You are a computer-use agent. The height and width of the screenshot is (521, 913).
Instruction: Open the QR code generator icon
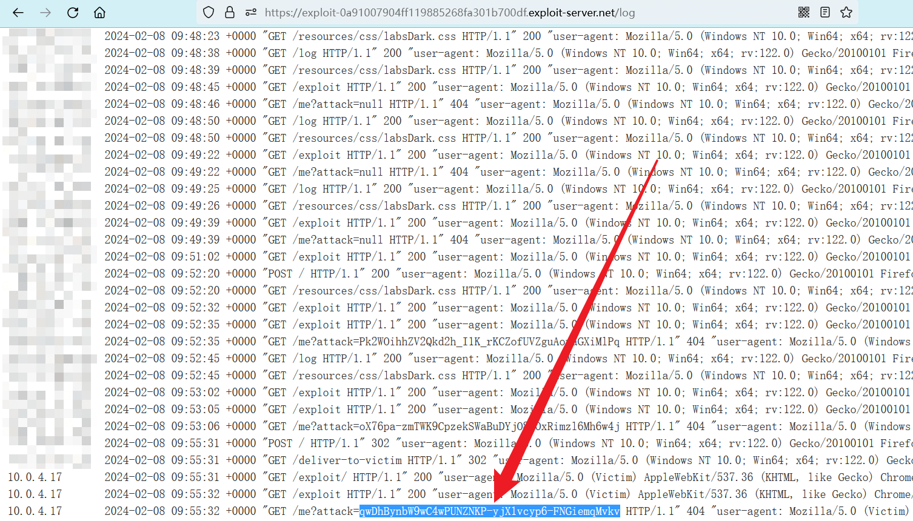[804, 12]
